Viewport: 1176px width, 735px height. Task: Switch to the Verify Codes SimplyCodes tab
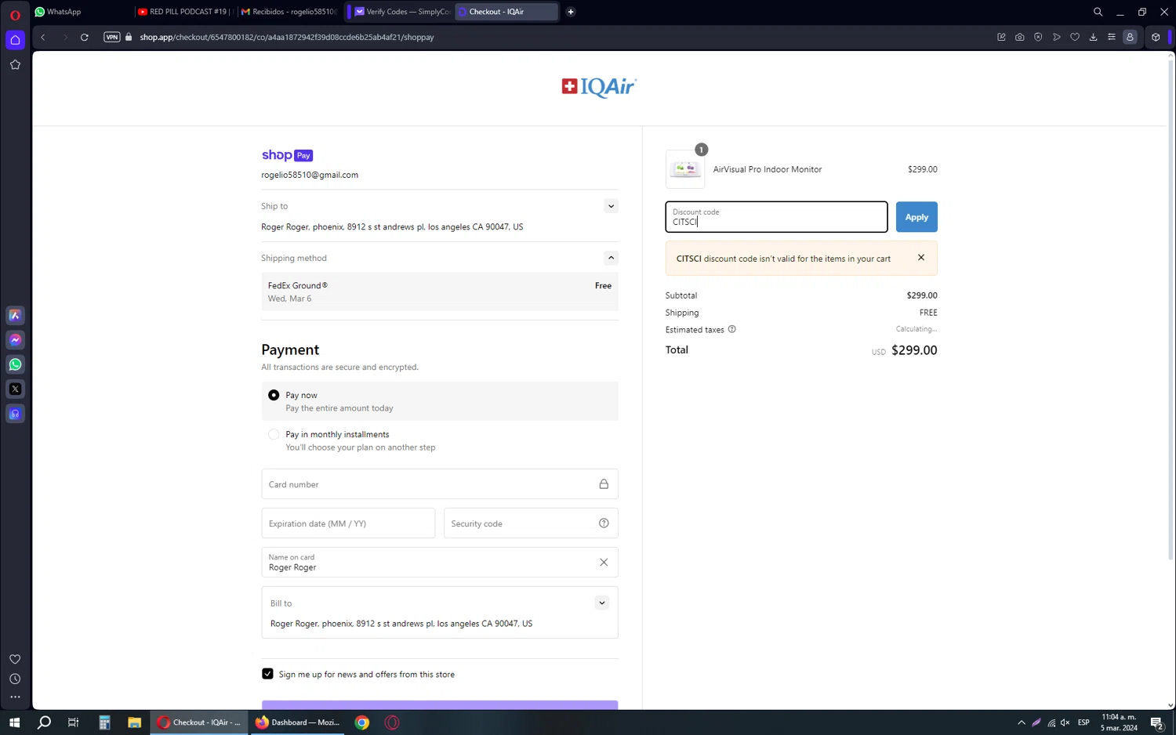(401, 12)
